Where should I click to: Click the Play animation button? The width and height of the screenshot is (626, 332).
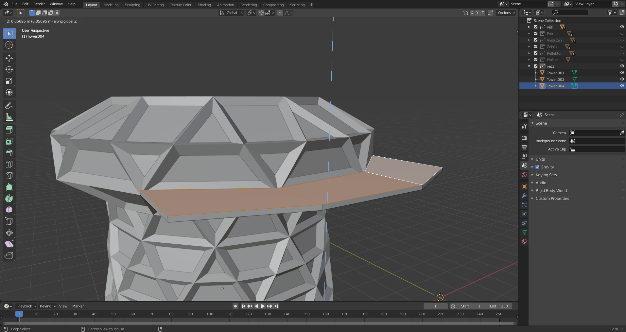click(263, 306)
